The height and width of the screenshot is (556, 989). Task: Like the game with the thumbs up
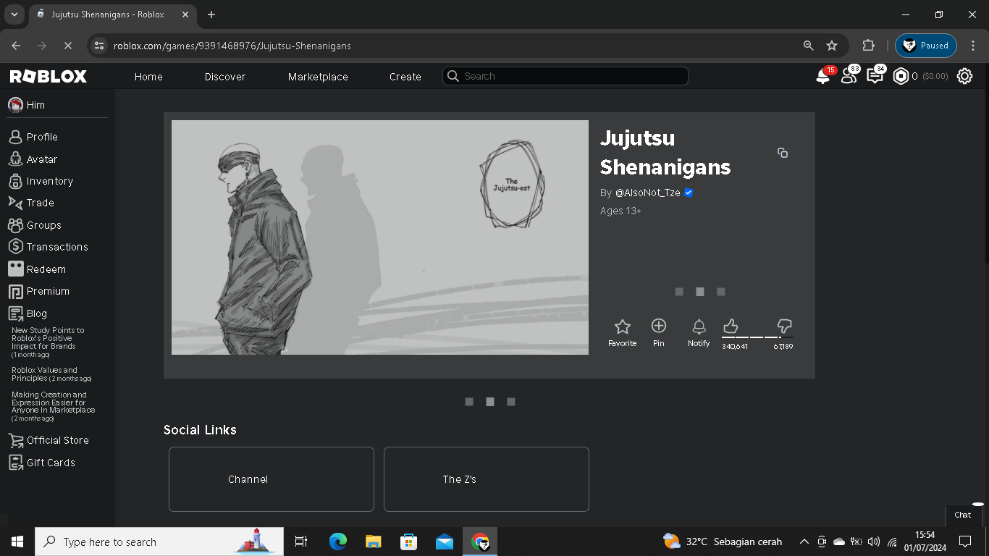(731, 326)
